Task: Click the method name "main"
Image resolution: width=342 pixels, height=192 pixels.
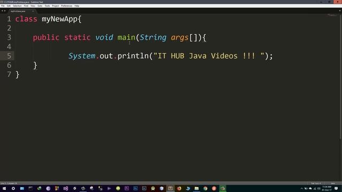Action: 126,37
